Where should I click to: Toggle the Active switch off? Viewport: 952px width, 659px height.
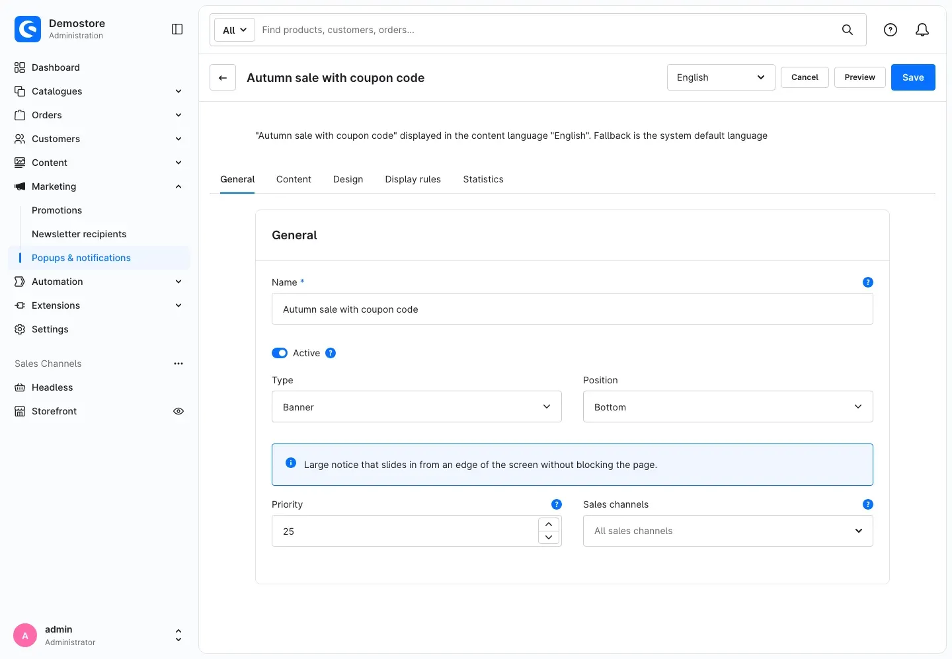click(x=280, y=353)
